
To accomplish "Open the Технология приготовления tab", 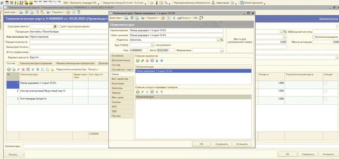I will (x=36, y=63).
